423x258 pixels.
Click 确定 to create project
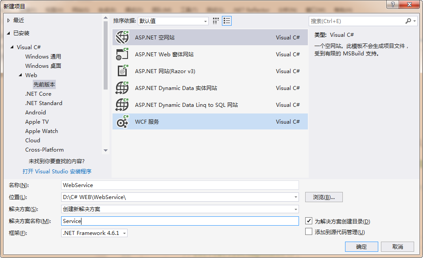tap(361, 246)
